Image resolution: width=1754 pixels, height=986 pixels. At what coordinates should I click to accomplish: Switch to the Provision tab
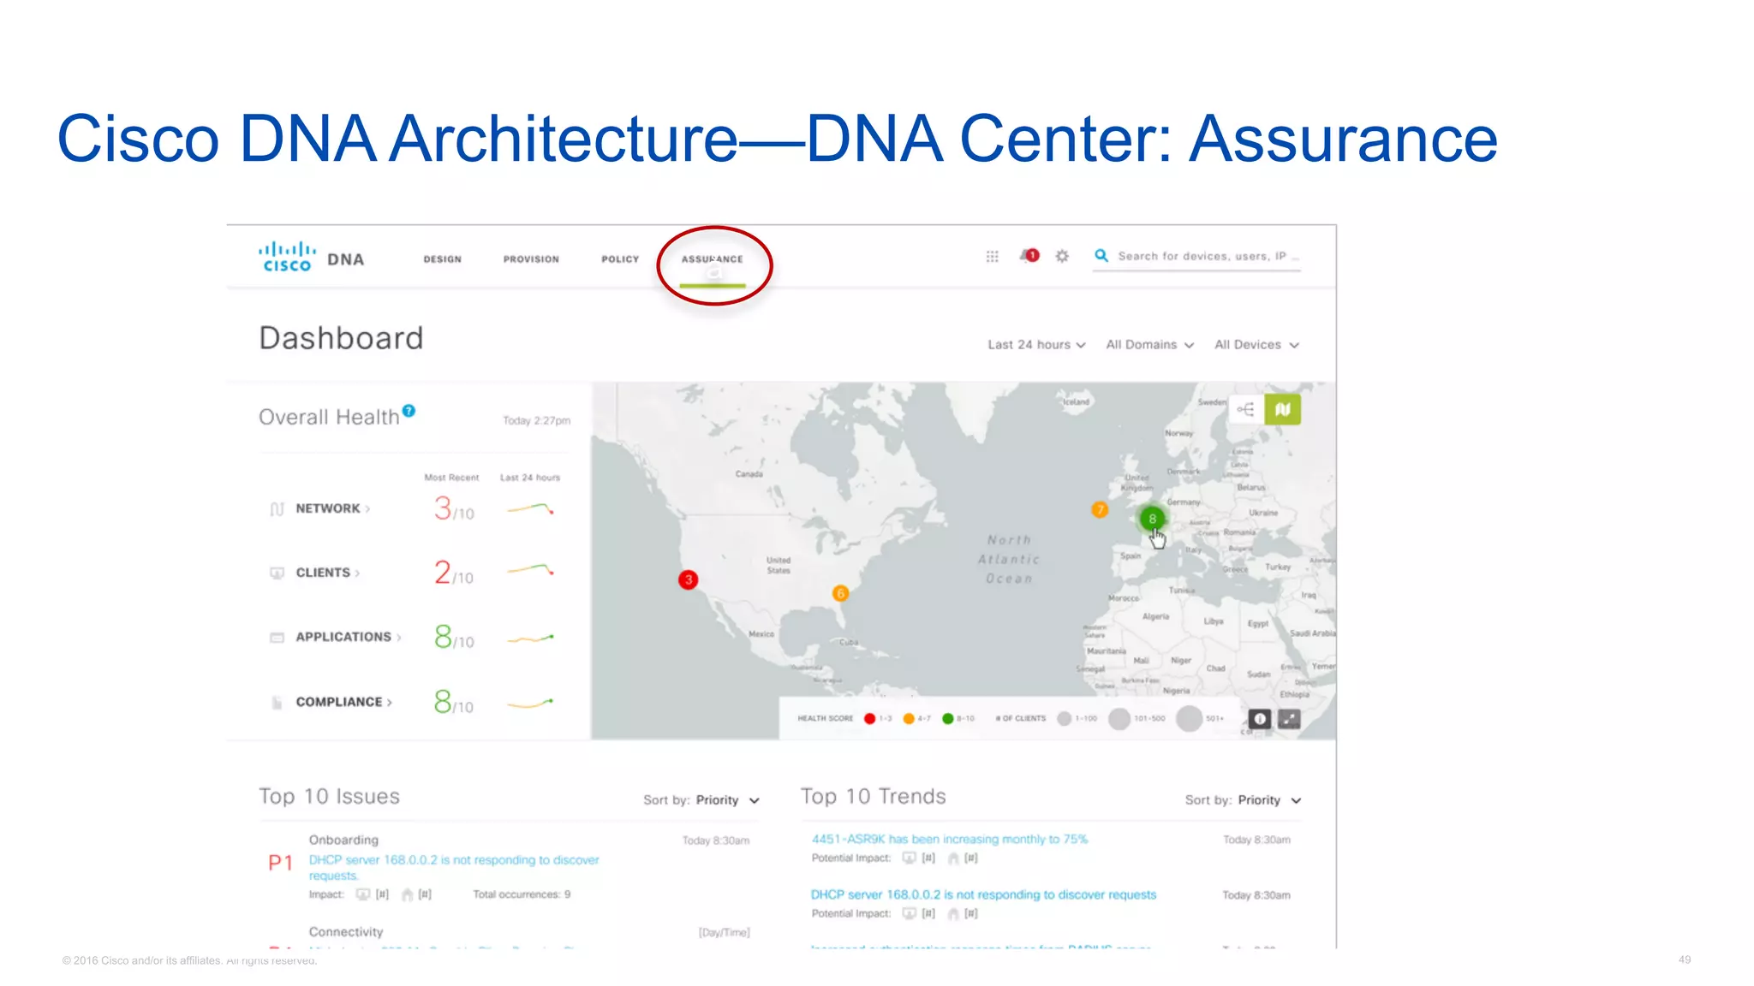point(531,258)
